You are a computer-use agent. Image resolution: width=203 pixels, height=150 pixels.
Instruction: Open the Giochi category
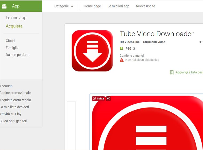[10, 41]
